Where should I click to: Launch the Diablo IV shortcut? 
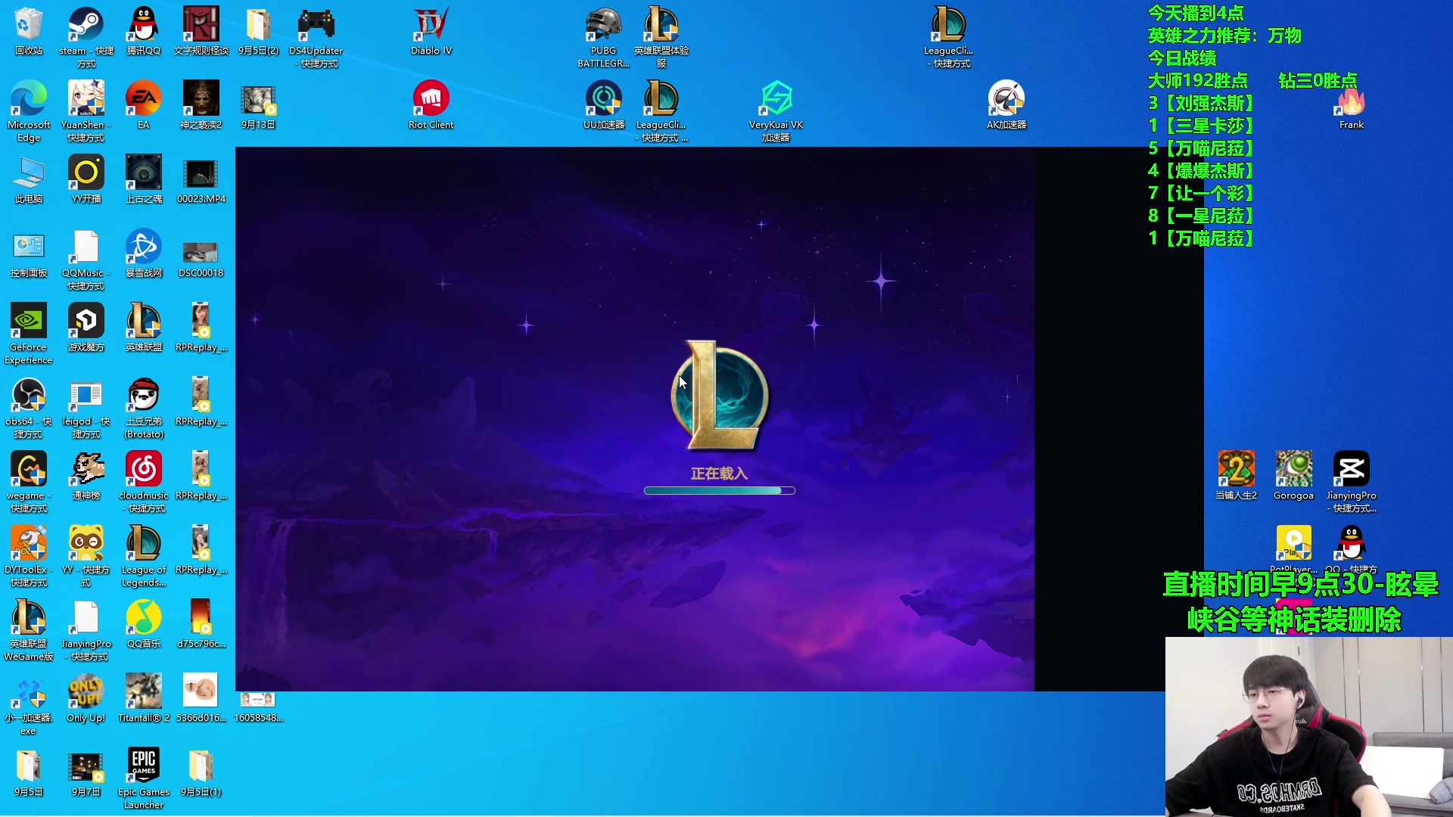tap(431, 31)
